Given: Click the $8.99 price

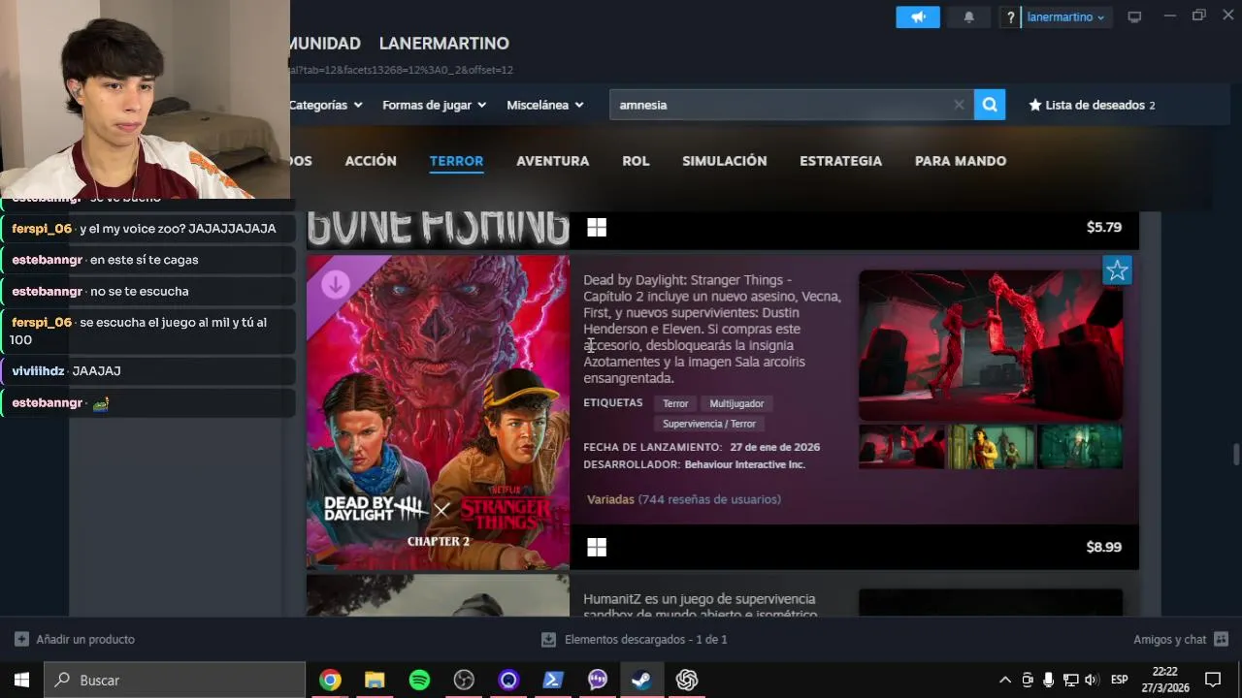Looking at the screenshot, I should coord(1103,547).
